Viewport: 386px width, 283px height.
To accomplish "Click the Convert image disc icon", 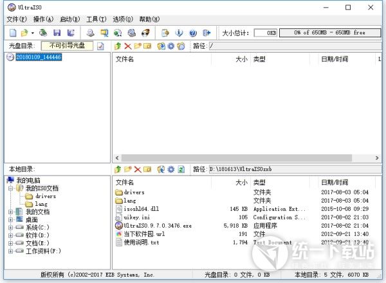I will pos(118,33).
